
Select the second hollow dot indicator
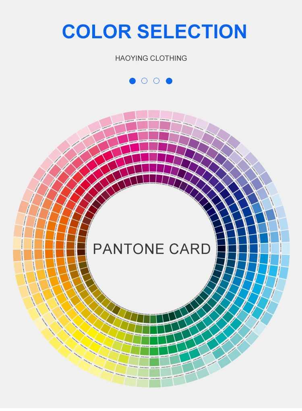click(x=144, y=81)
